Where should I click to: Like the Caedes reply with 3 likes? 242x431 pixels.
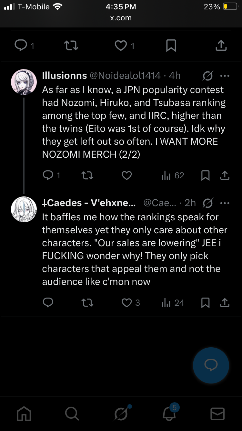pos(130,303)
